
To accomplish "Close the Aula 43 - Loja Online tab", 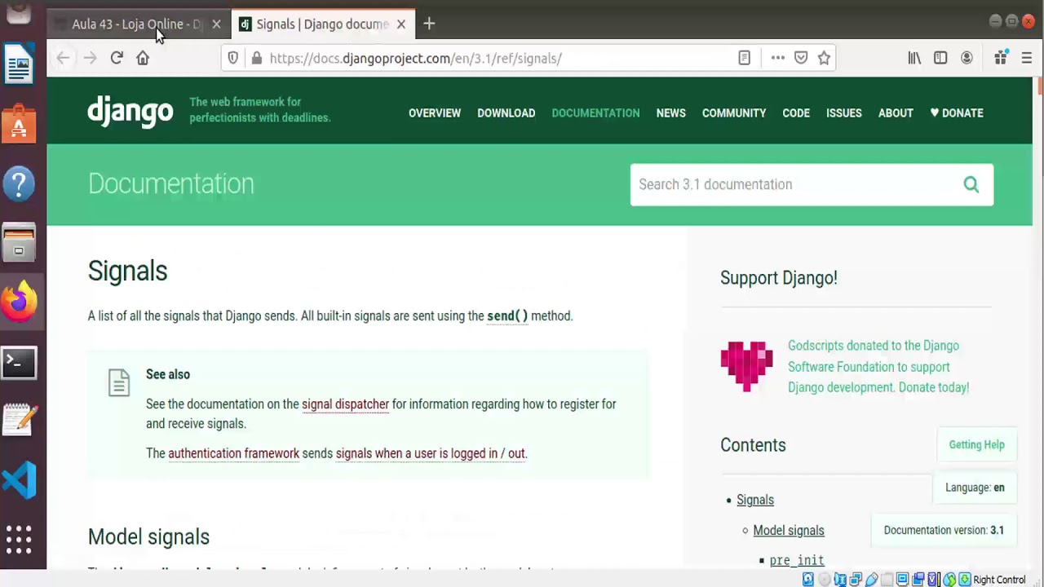I will [x=216, y=24].
